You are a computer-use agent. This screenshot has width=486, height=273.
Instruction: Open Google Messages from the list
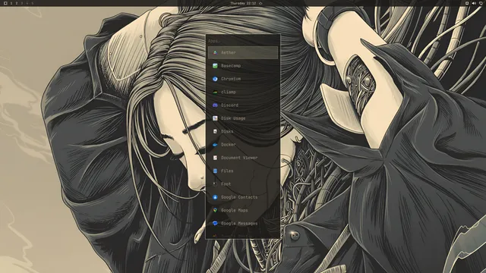click(243, 223)
